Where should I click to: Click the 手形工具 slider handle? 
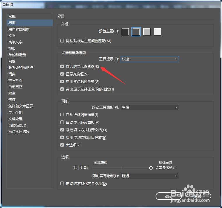(x=151, y=168)
